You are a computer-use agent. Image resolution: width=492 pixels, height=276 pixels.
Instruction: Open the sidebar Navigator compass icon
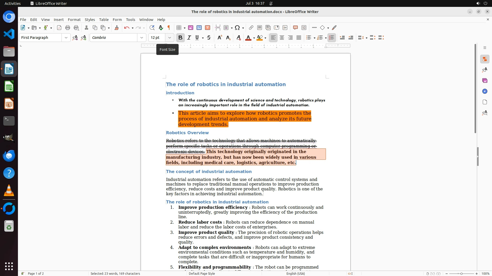click(485, 91)
